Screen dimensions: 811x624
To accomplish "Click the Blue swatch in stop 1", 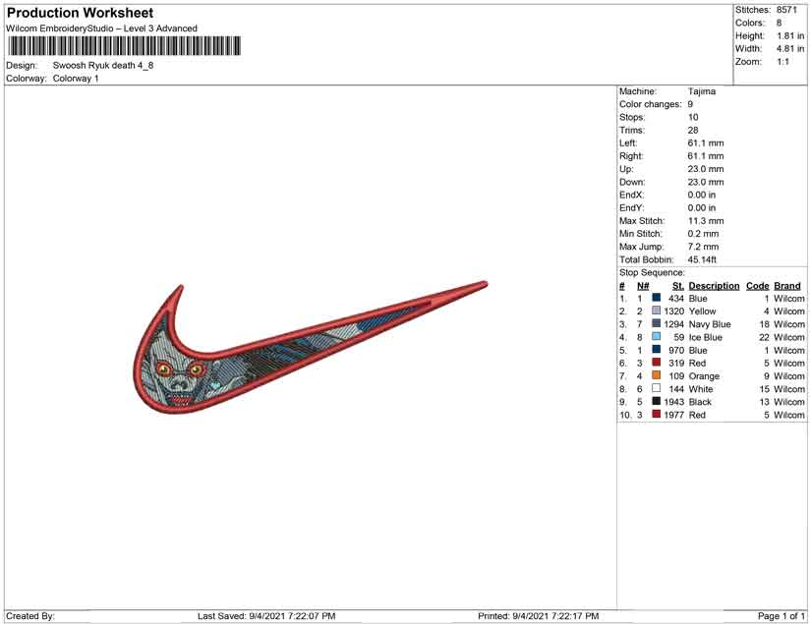I will (x=657, y=298).
